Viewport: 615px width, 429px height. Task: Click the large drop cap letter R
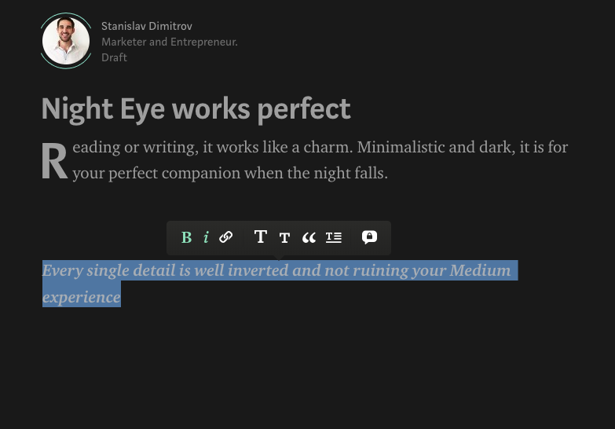tap(54, 161)
